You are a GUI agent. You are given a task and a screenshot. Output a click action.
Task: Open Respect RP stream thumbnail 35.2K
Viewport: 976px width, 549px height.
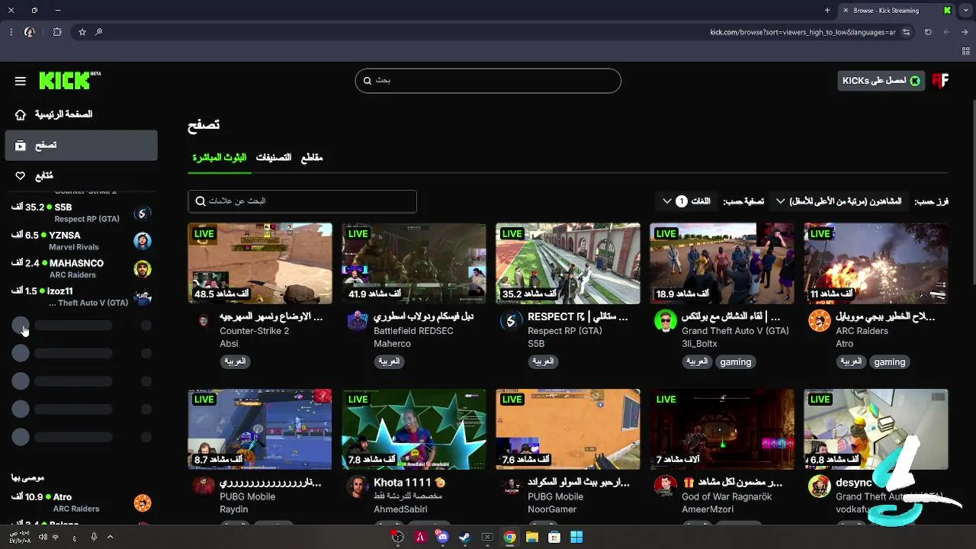pyautogui.click(x=568, y=263)
